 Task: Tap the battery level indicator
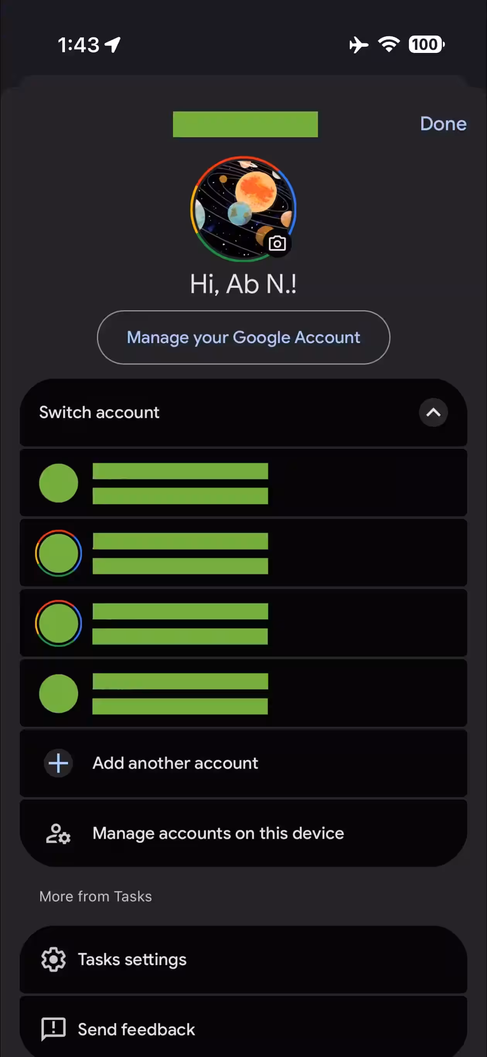click(x=426, y=44)
